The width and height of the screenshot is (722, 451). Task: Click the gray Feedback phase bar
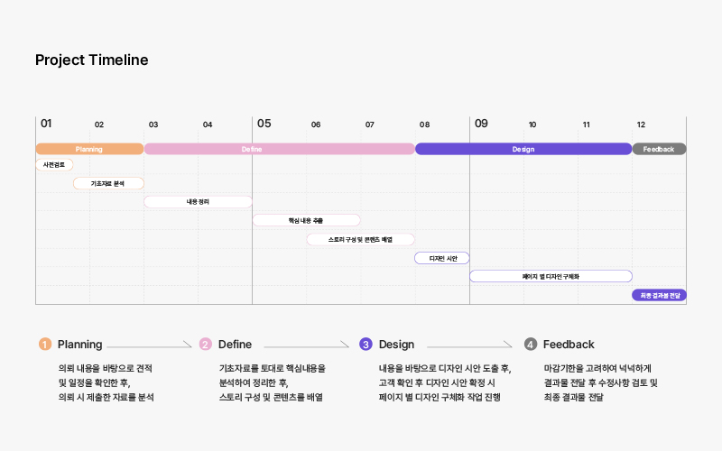pyautogui.click(x=659, y=149)
